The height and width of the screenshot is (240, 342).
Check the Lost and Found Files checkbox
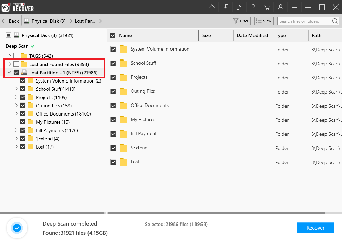click(16, 64)
